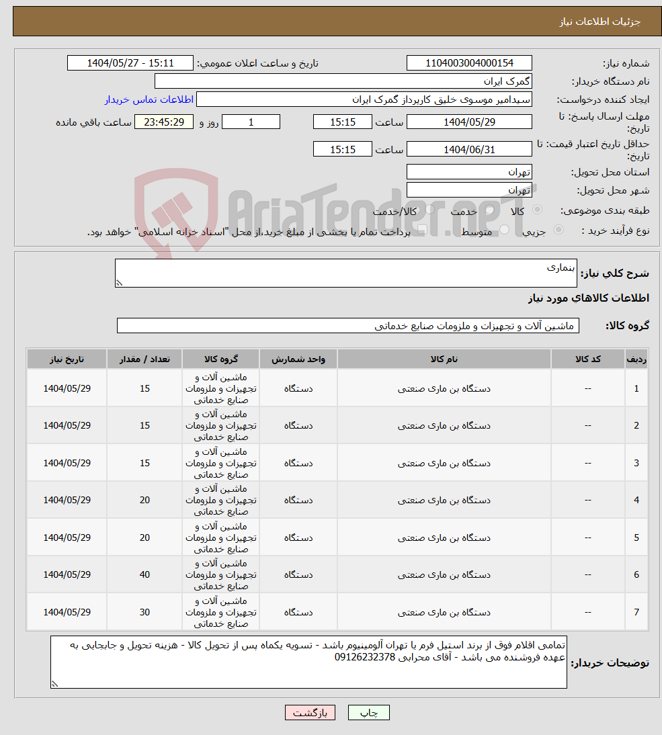Image resolution: width=662 pixels, height=735 pixels.
Task: Select the متوسط purchase type radio
Action: pos(505,230)
